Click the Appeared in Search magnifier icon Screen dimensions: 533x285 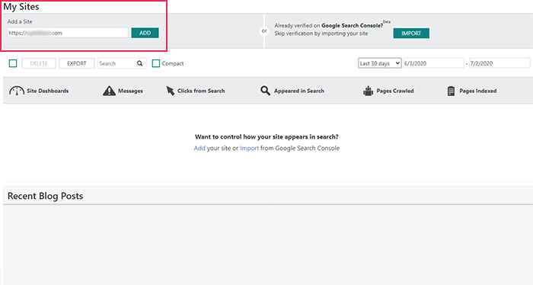tap(265, 91)
